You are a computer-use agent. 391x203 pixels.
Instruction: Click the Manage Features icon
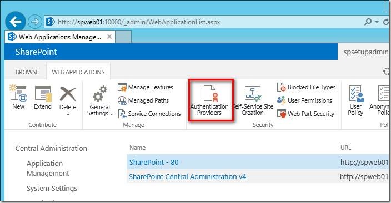tap(122, 87)
